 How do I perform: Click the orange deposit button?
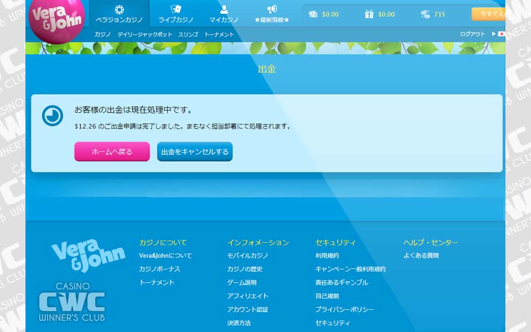[488, 14]
